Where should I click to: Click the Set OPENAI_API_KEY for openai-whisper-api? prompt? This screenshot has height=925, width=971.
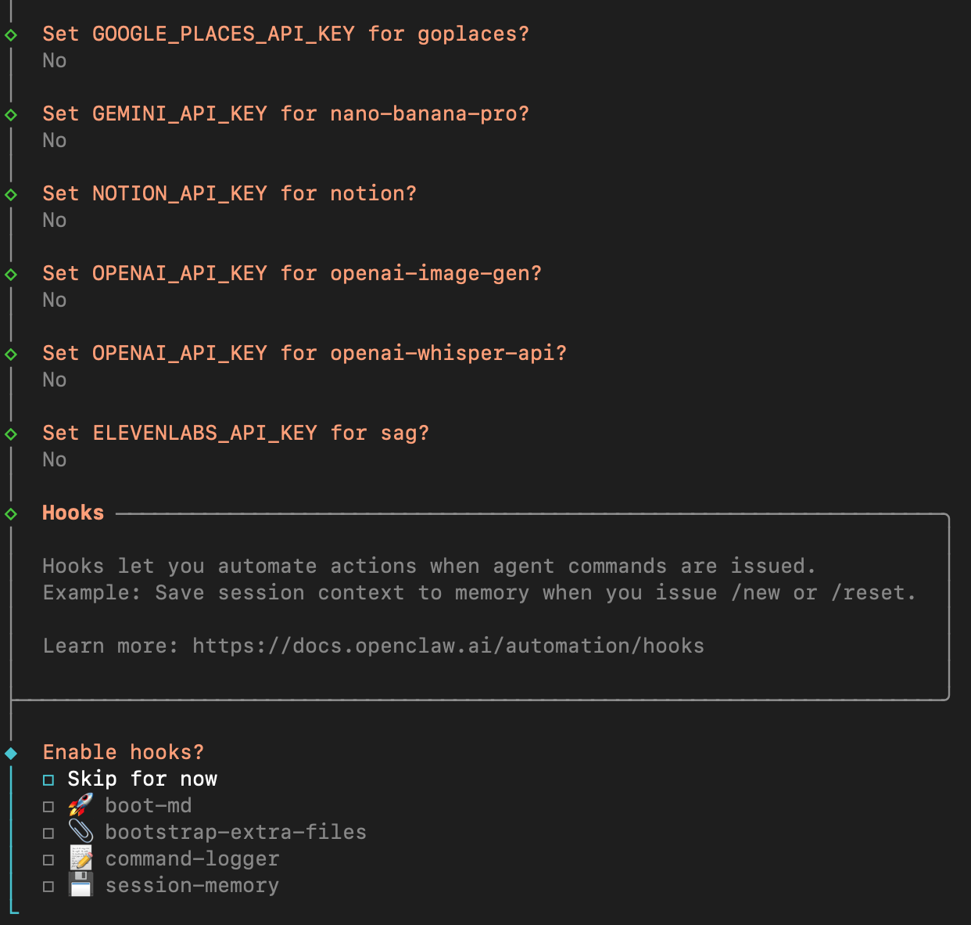(x=304, y=353)
